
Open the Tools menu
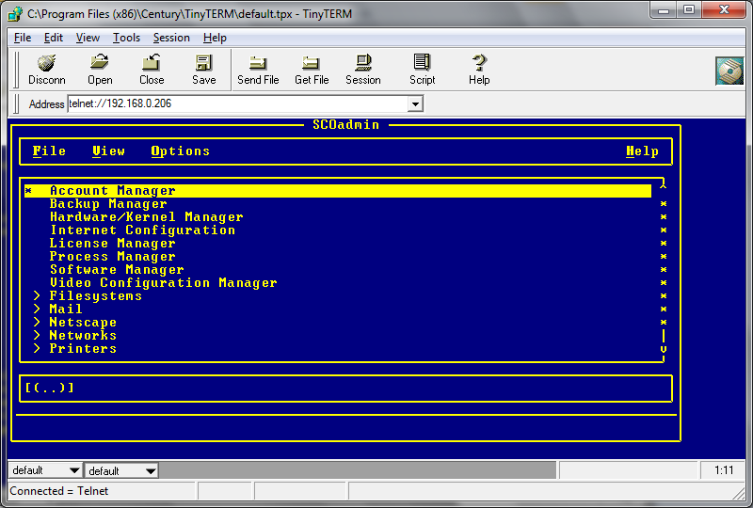(x=126, y=38)
